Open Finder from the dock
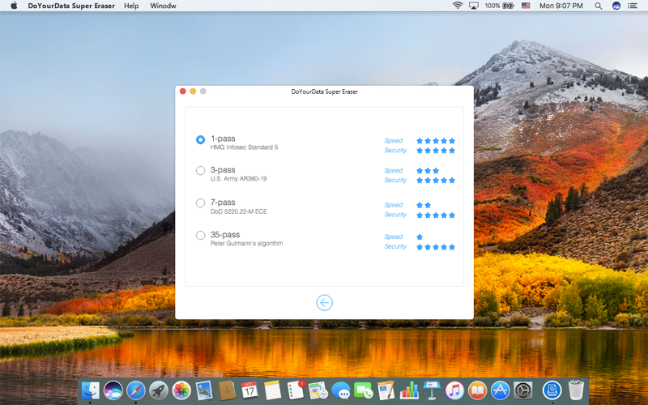Screen dimensions: 648x405 (x=91, y=390)
